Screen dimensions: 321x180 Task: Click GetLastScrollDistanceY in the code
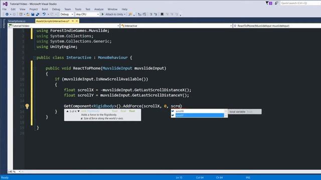pos(157,95)
